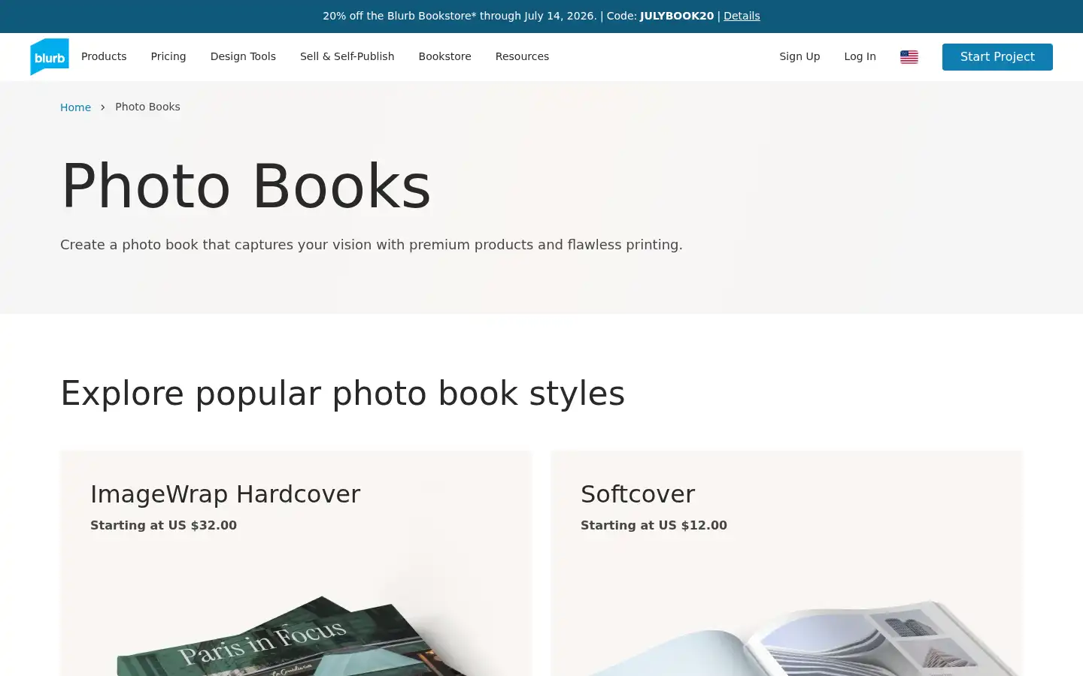Go to Home via breadcrumb
Viewport: 1083px width, 676px height.
(75, 107)
